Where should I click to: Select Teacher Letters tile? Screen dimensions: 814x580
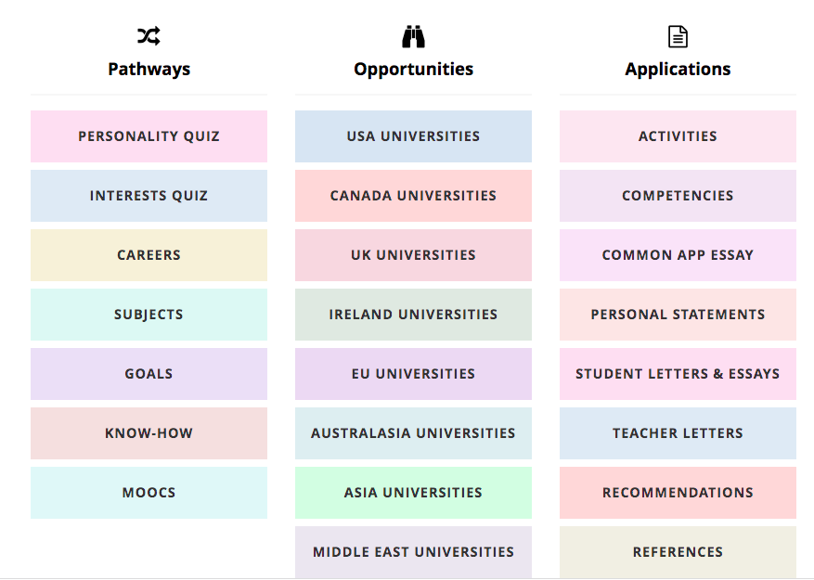pos(678,433)
